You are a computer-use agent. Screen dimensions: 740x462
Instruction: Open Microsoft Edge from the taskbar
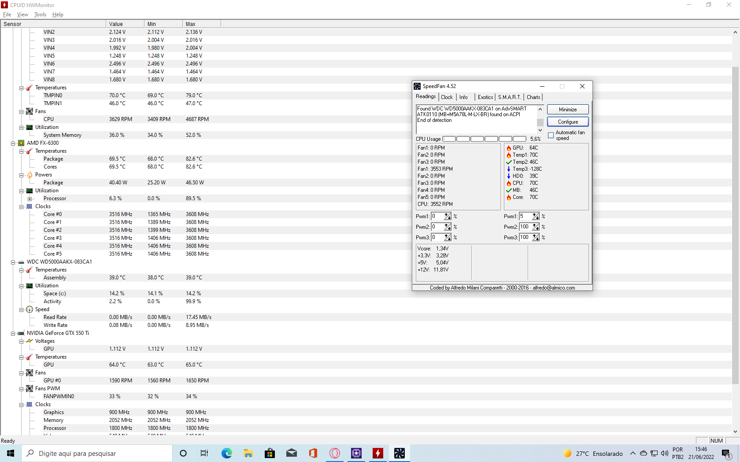226,453
